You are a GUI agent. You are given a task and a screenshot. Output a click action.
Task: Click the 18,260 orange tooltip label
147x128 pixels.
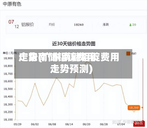(134, 108)
